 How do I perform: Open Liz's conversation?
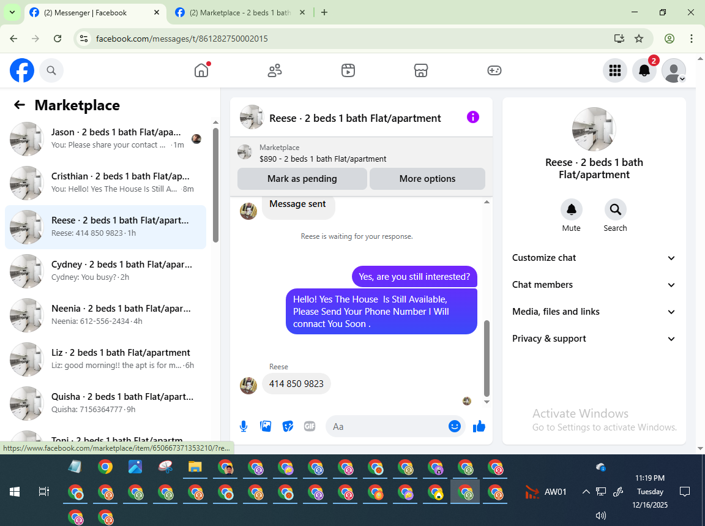tap(106, 359)
